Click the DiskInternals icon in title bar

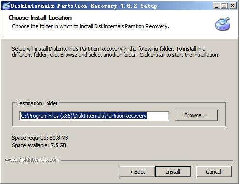(x=6, y=6)
